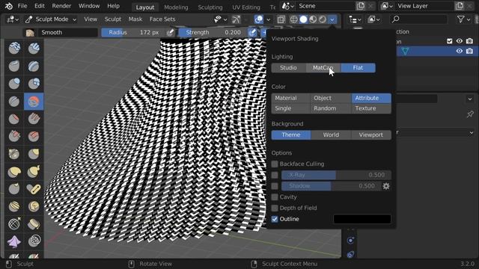Enable the Shadow checkbox
The image size is (479, 269).
coord(275,186)
